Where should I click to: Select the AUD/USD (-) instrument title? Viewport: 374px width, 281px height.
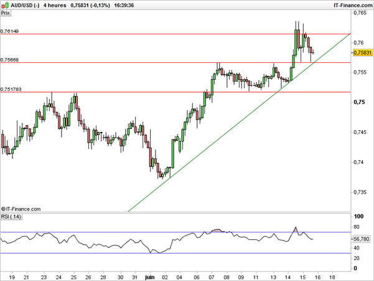(25, 5)
